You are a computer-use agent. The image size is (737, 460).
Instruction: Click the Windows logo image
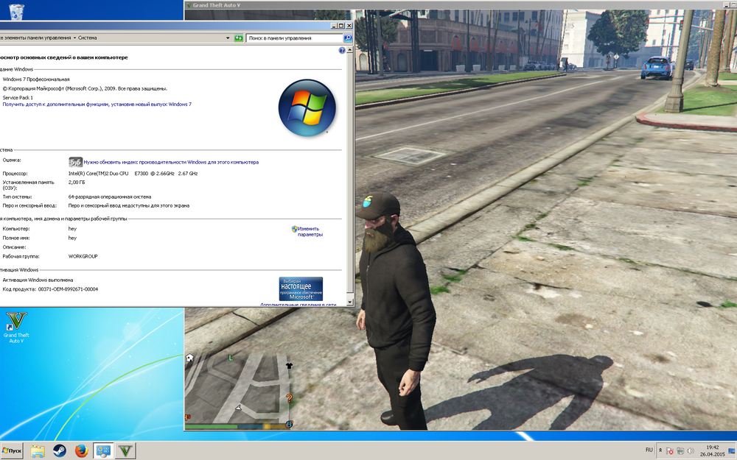(x=307, y=107)
